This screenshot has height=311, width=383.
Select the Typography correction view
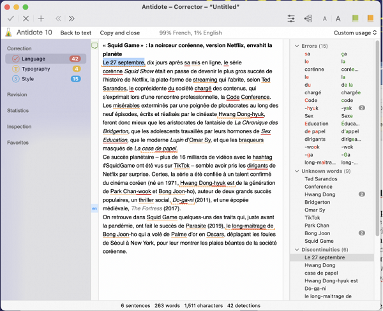35,69
